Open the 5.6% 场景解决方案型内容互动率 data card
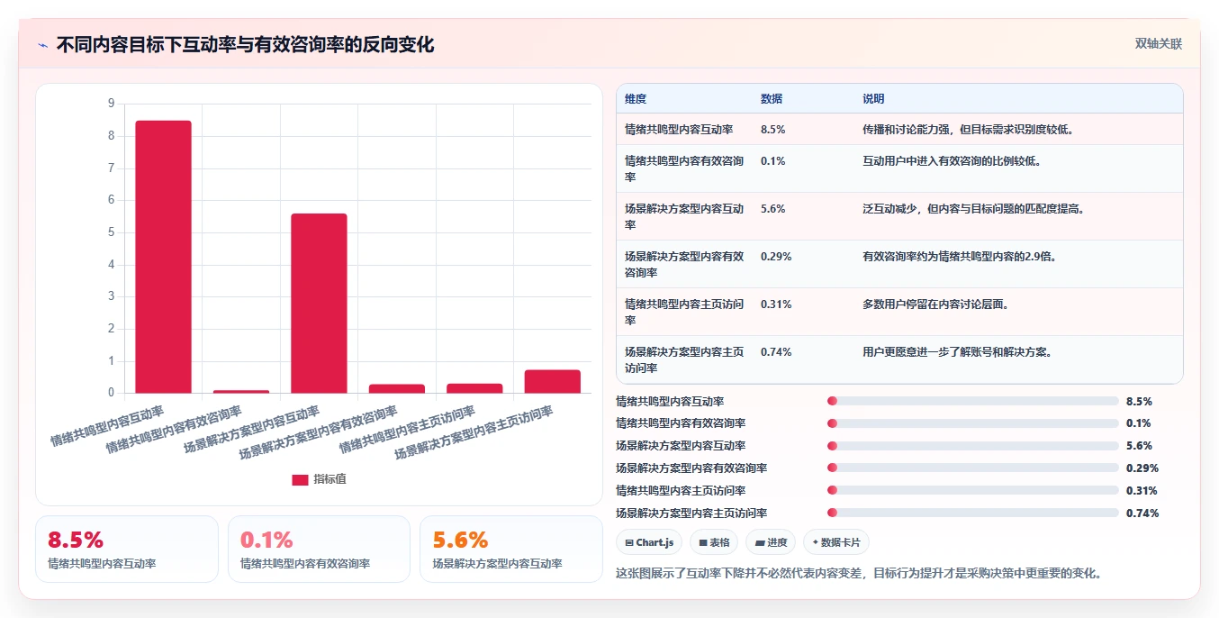 [x=511, y=549]
